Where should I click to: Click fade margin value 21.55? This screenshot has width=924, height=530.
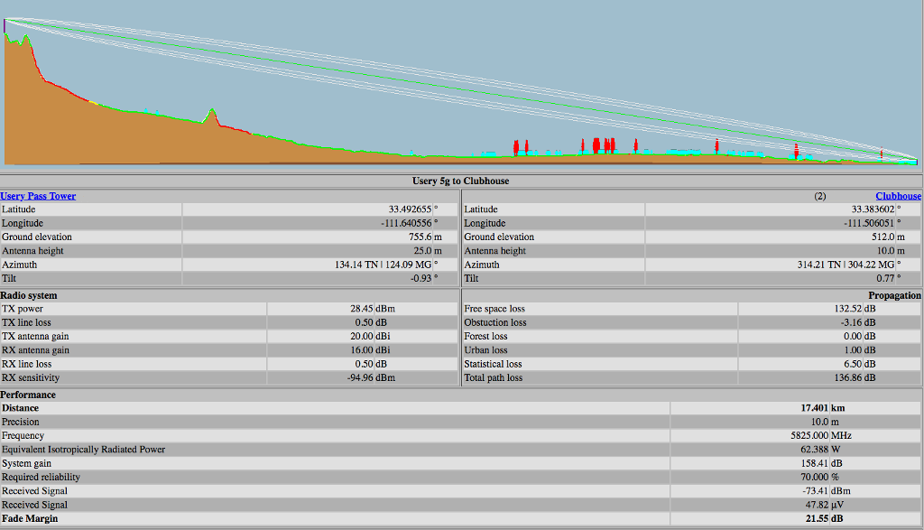pos(817,519)
